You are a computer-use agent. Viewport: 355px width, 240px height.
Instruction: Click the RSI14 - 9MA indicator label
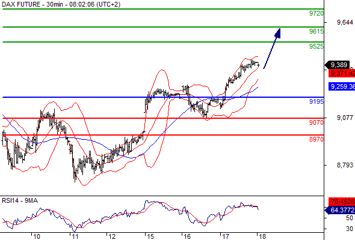(x=20, y=201)
